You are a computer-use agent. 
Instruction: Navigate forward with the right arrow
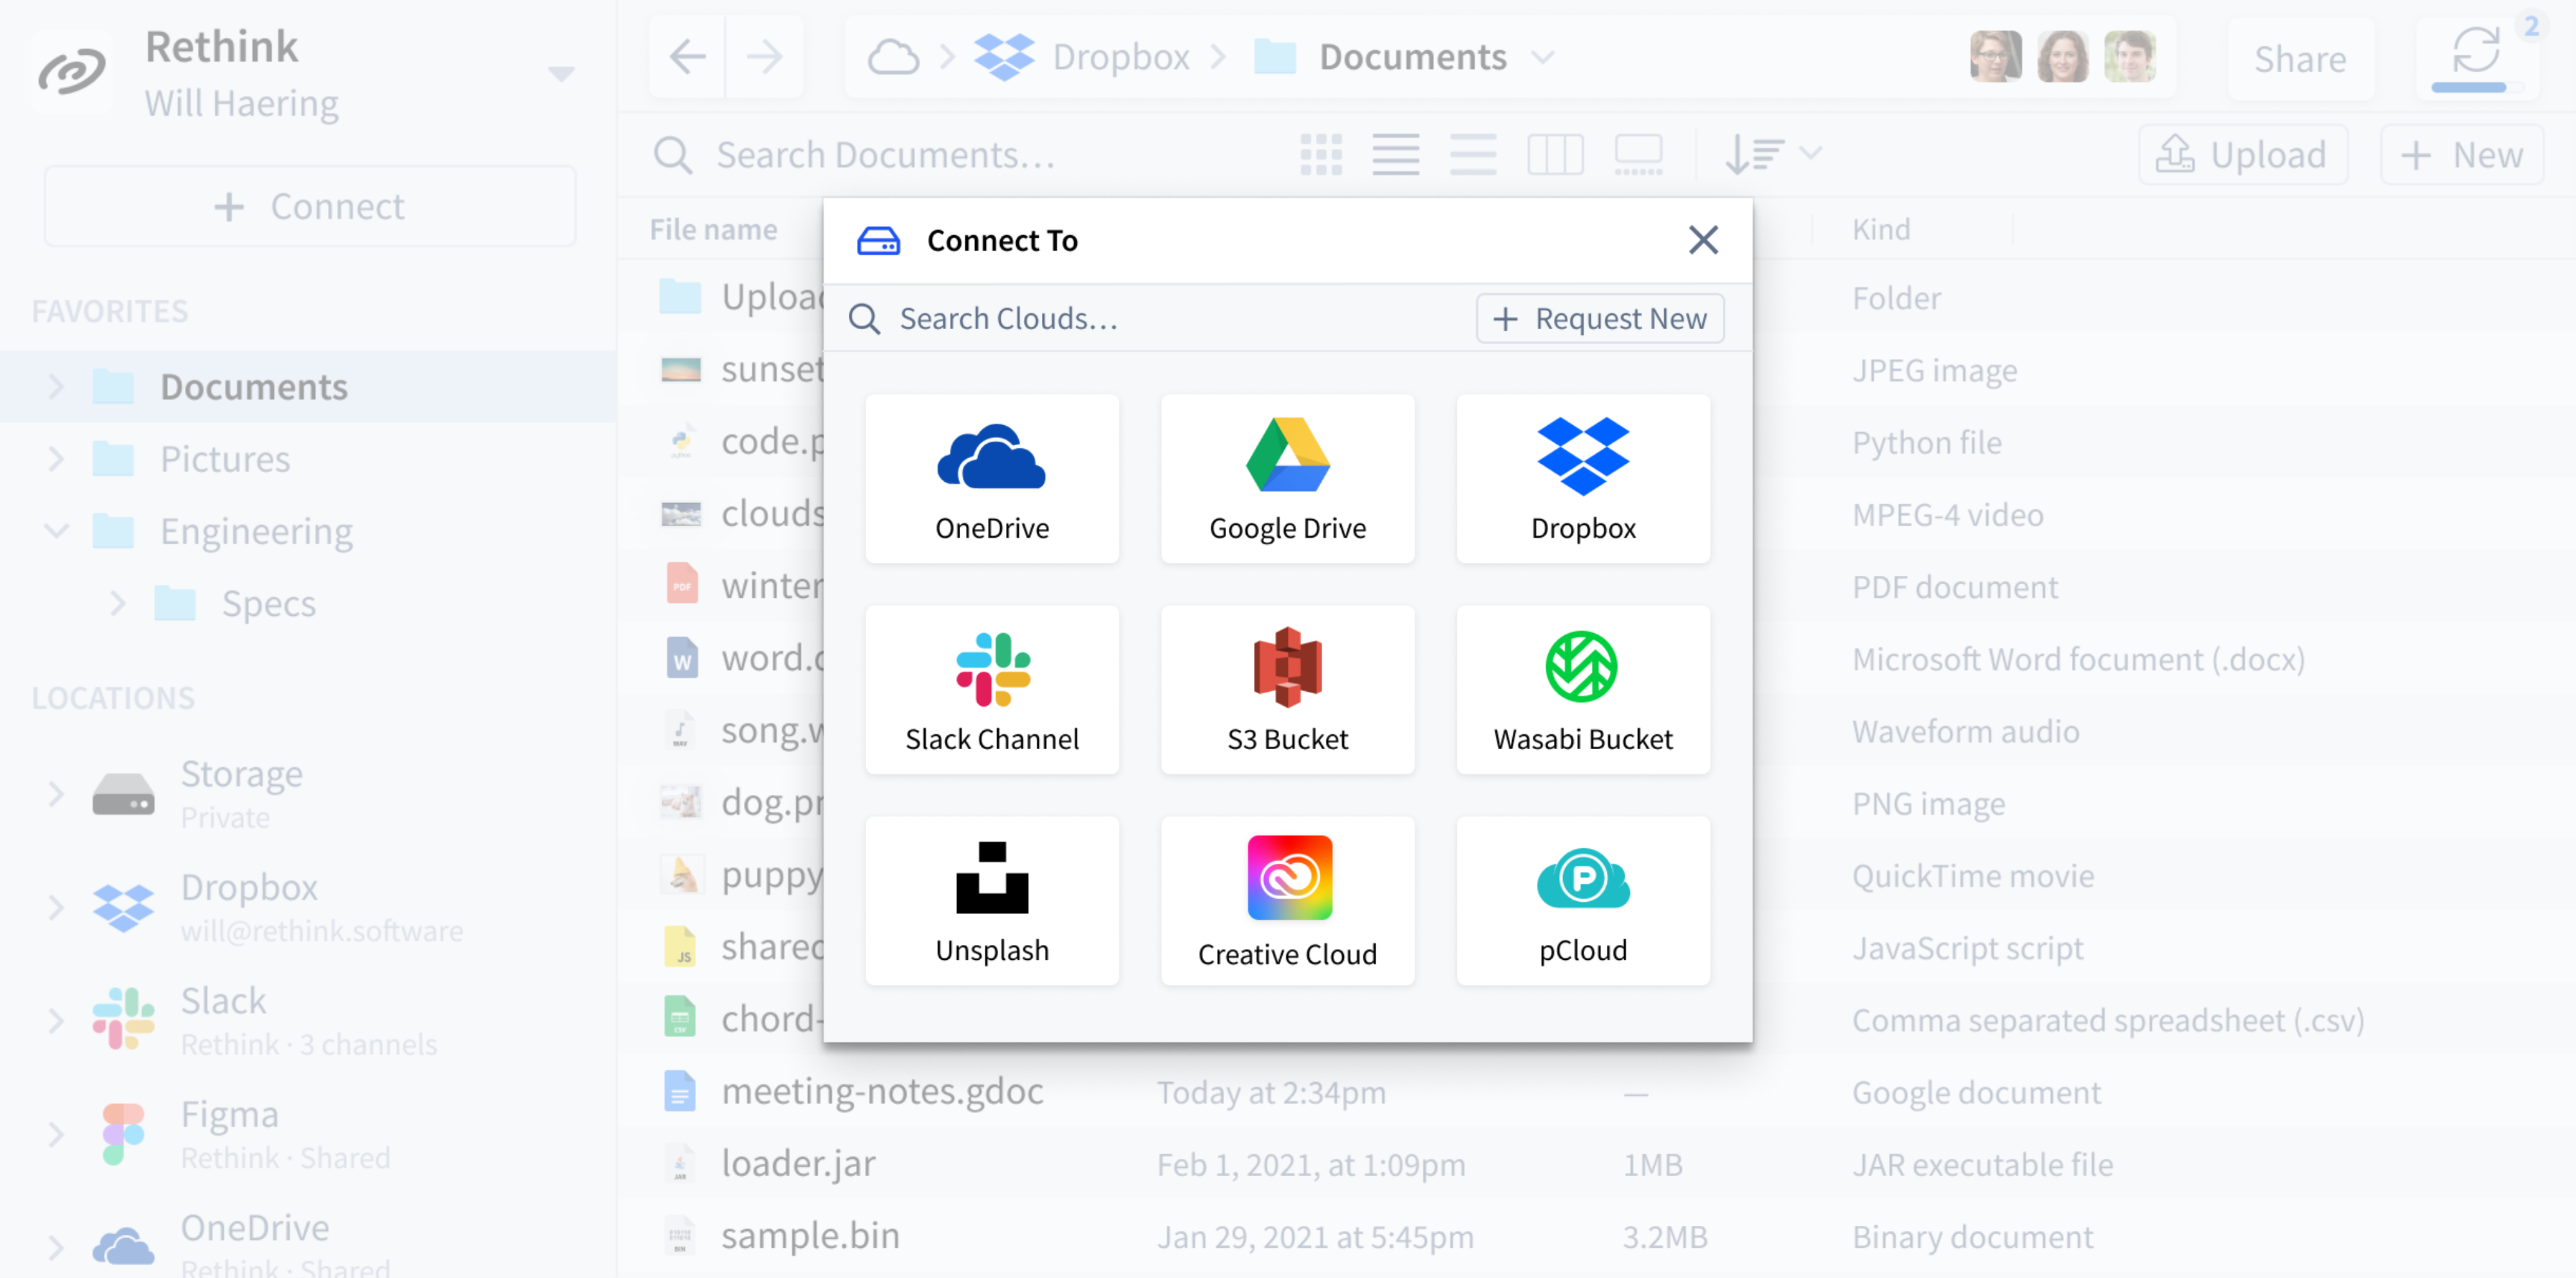pyautogui.click(x=765, y=57)
